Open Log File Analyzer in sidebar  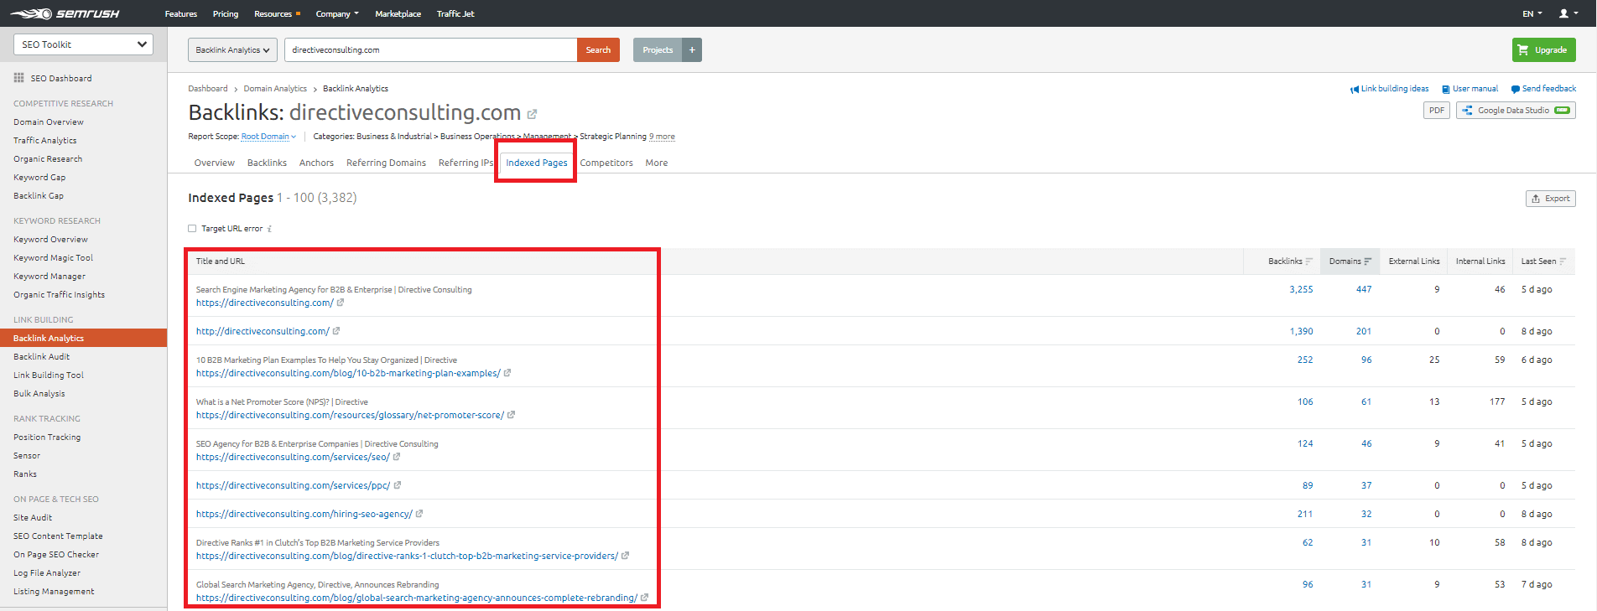click(x=47, y=573)
